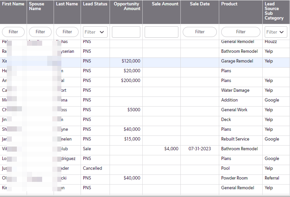Click the First Name Filter button
290x197 pixels.
(x=13, y=32)
